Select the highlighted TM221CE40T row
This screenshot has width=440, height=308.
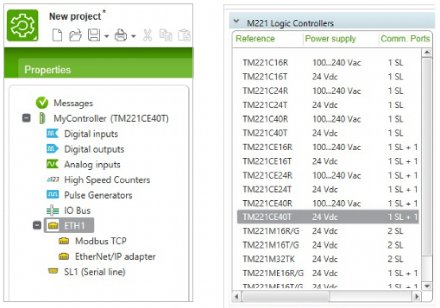pyautogui.click(x=328, y=217)
